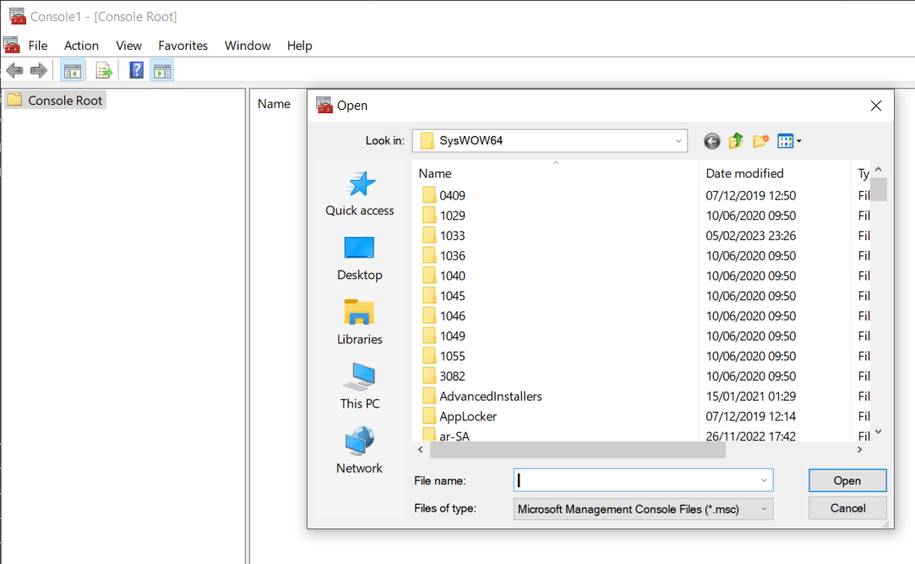This screenshot has height=564, width=915.
Task: Go up one folder level in dialog
Action: tap(736, 141)
